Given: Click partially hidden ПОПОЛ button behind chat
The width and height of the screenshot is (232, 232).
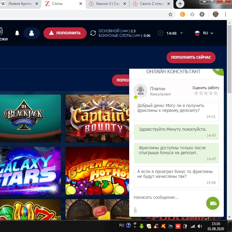Looking at the screenshot, I should coord(121,80).
